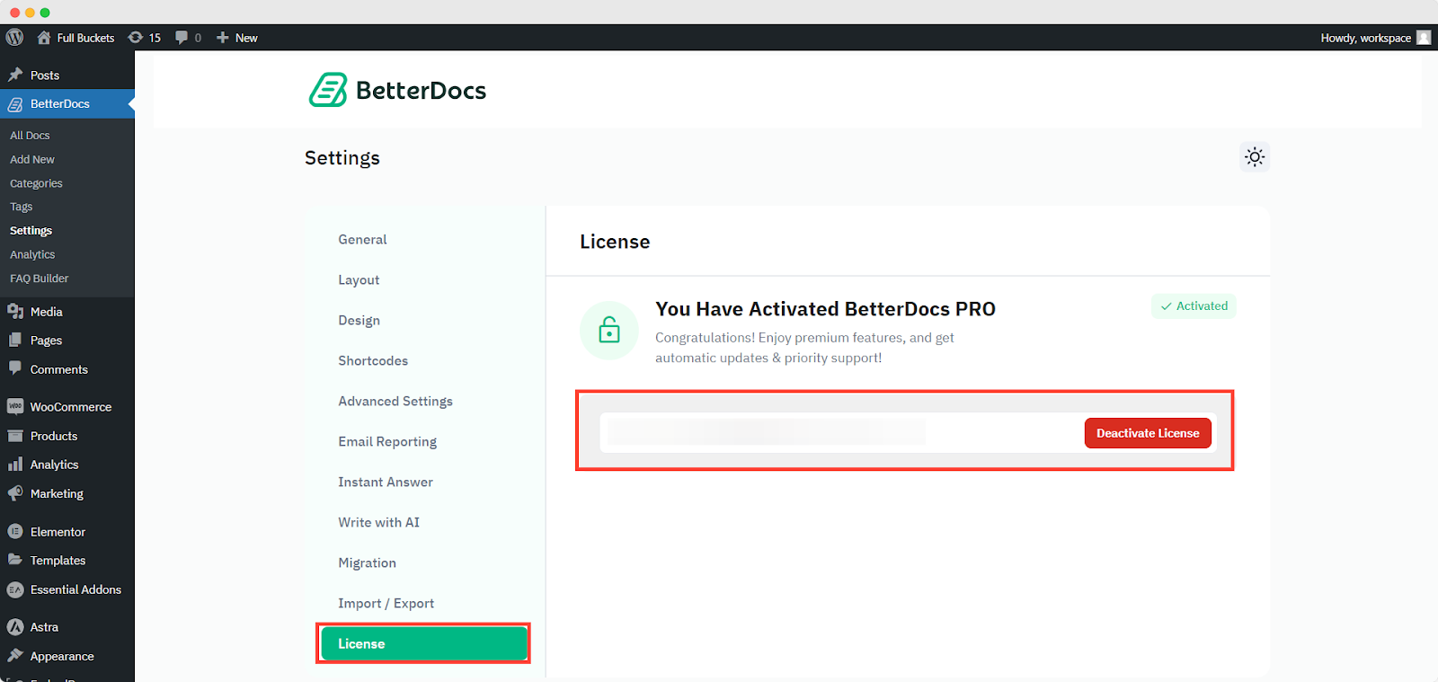
Task: Click the Marketing megaphone icon
Action: (15, 493)
